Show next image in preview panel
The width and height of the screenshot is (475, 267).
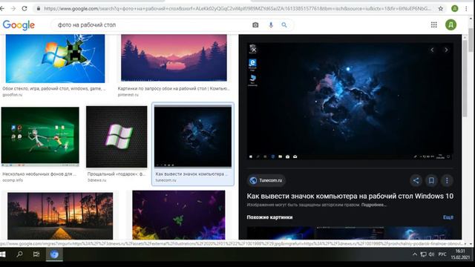[446, 50]
